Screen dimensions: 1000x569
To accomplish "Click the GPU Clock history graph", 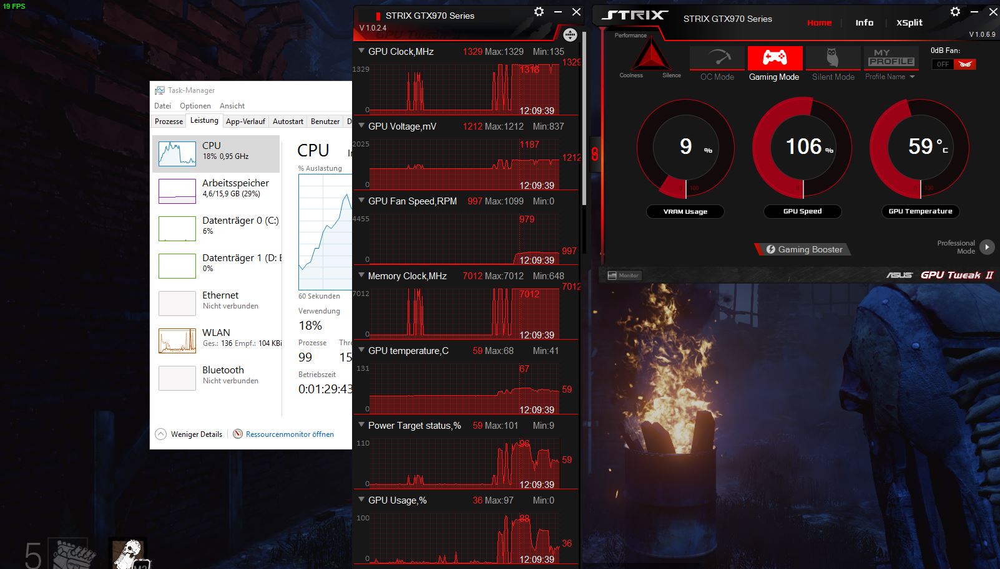I will tap(465, 88).
